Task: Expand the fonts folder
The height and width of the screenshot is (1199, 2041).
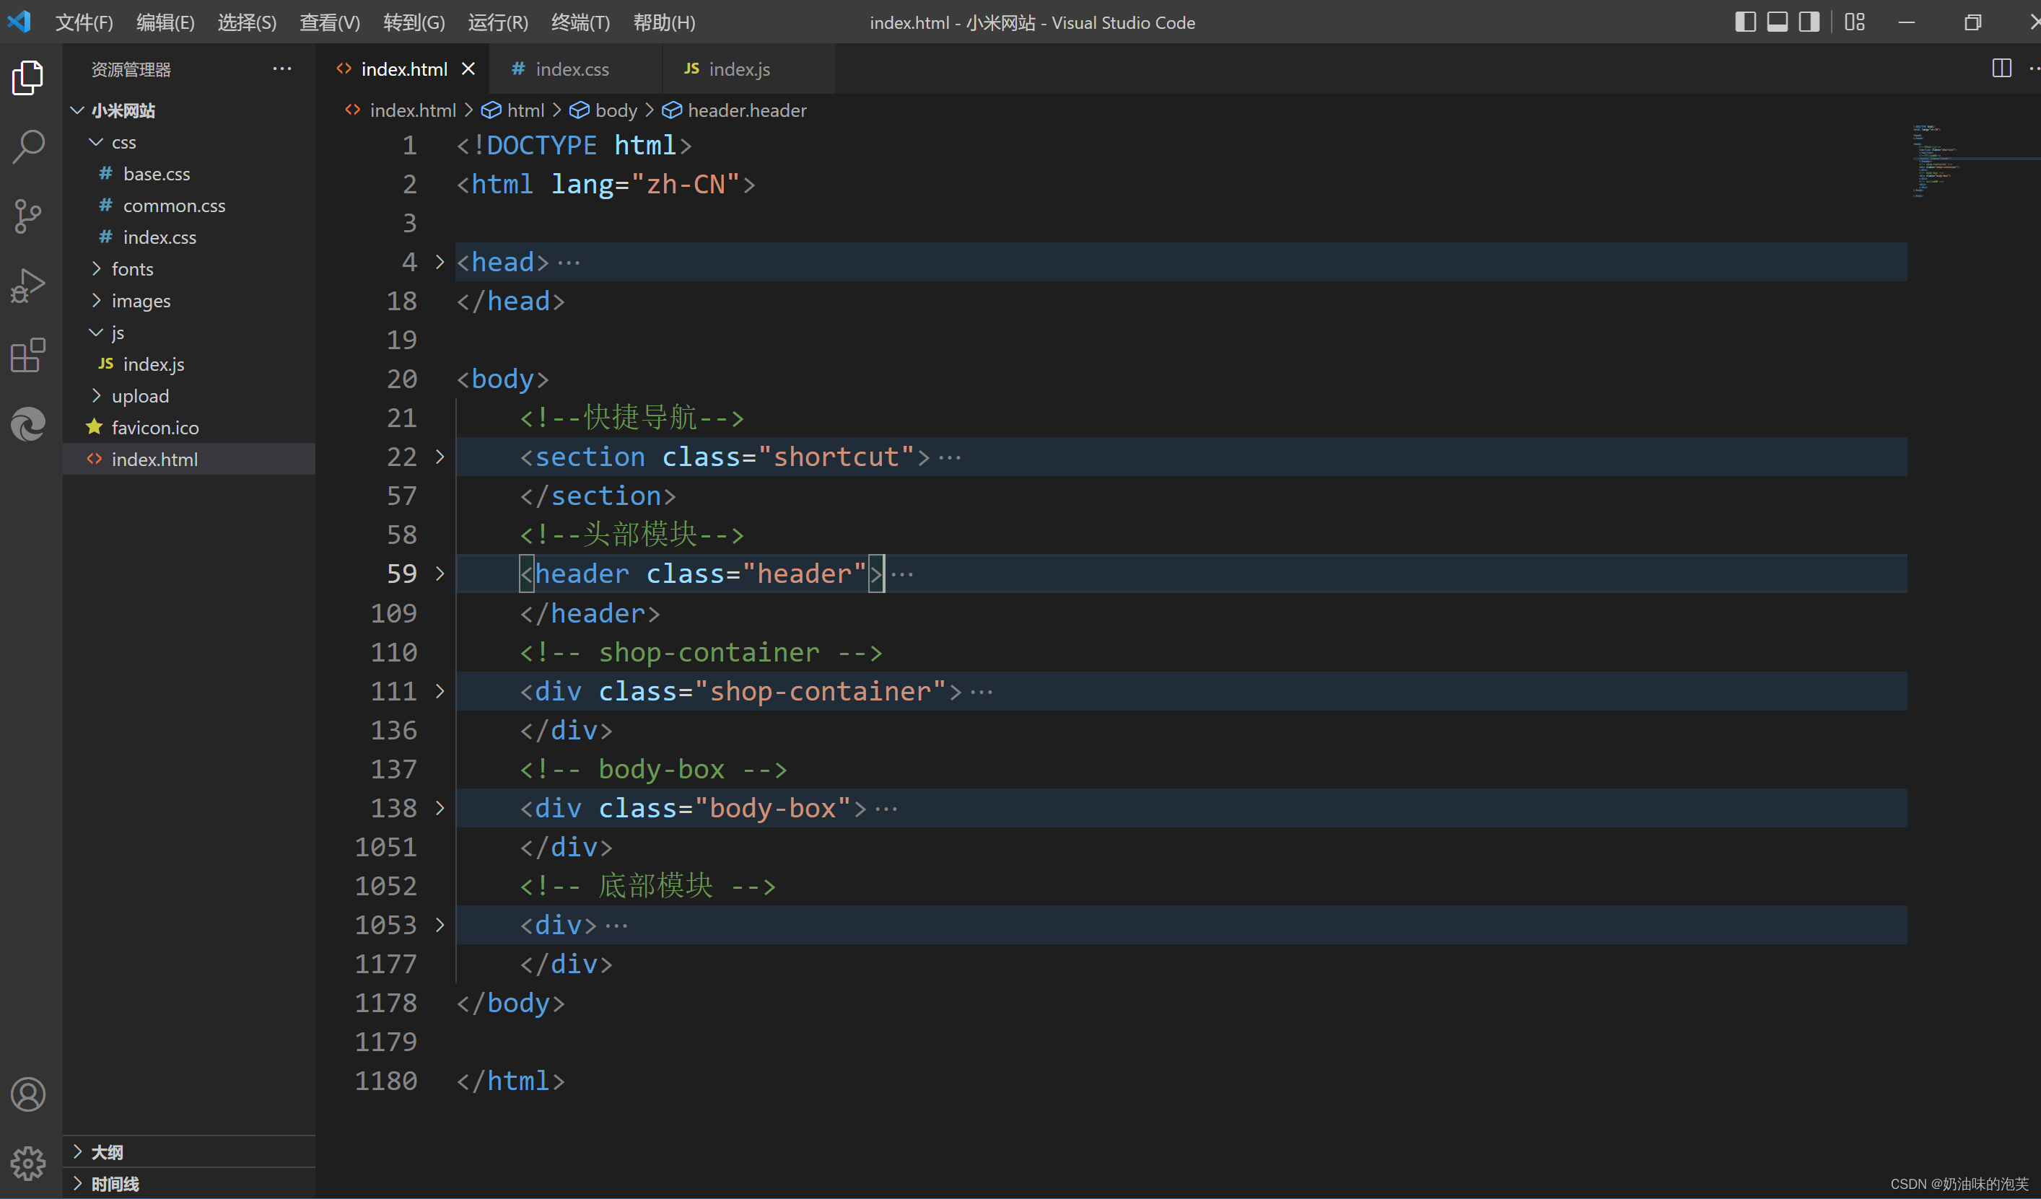Action: pyautogui.click(x=132, y=269)
